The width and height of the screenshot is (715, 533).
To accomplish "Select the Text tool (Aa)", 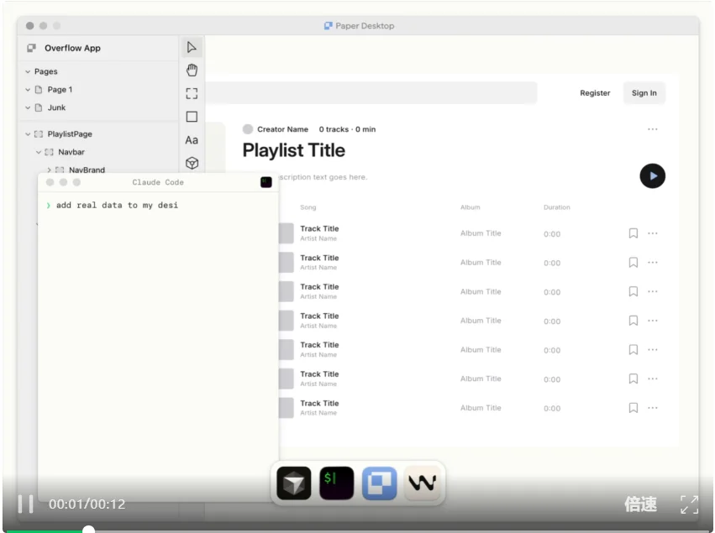I will (192, 140).
